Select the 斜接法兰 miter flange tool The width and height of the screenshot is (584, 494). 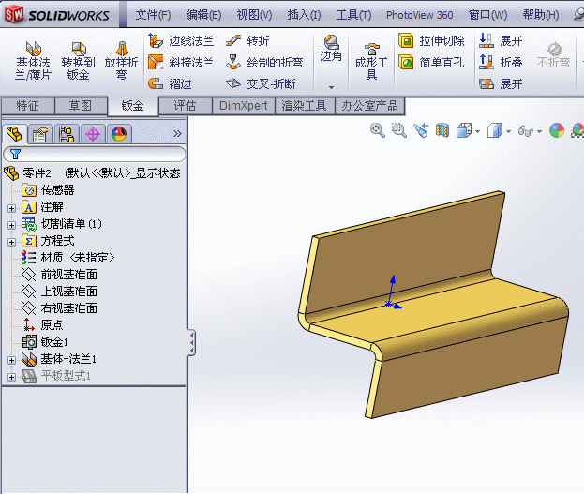pos(181,62)
